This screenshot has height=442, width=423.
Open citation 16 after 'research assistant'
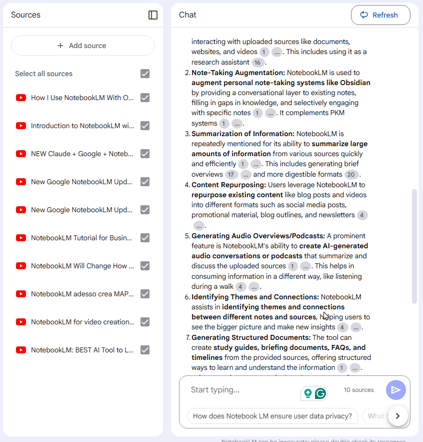coord(257,63)
